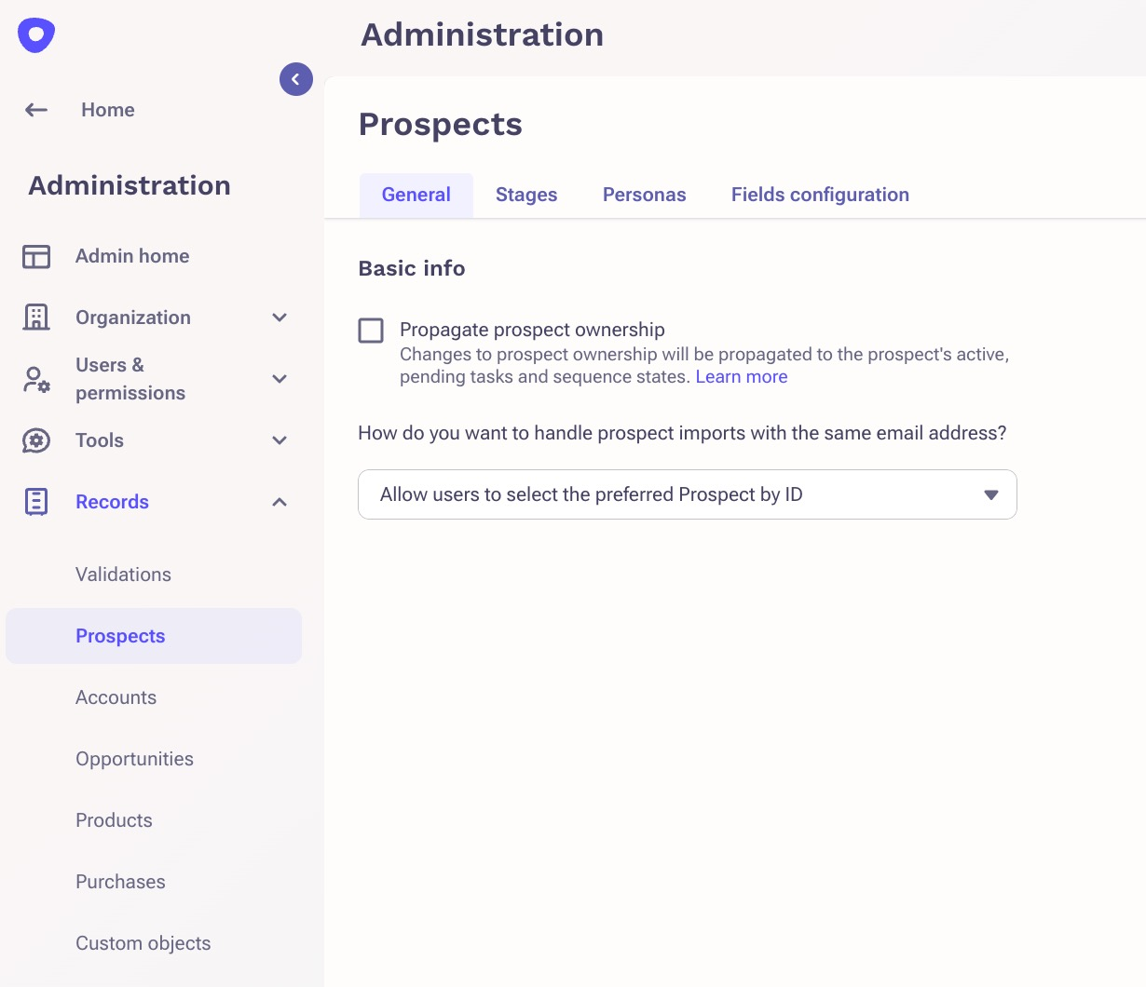Click the Organization building icon
Viewport: 1146px width, 987px height.
(x=36, y=318)
